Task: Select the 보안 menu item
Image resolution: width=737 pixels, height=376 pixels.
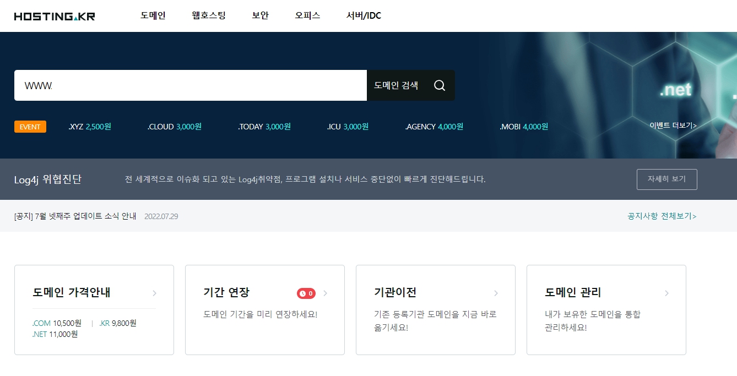Action: (259, 15)
